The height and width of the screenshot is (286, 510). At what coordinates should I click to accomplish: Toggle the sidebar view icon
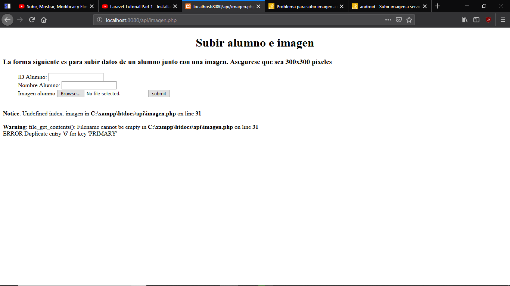tap(476, 20)
